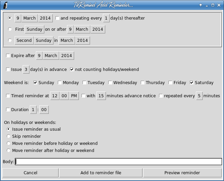Open the duration hours dropdown showing 1
This screenshot has height=181, width=224.
click(33, 110)
